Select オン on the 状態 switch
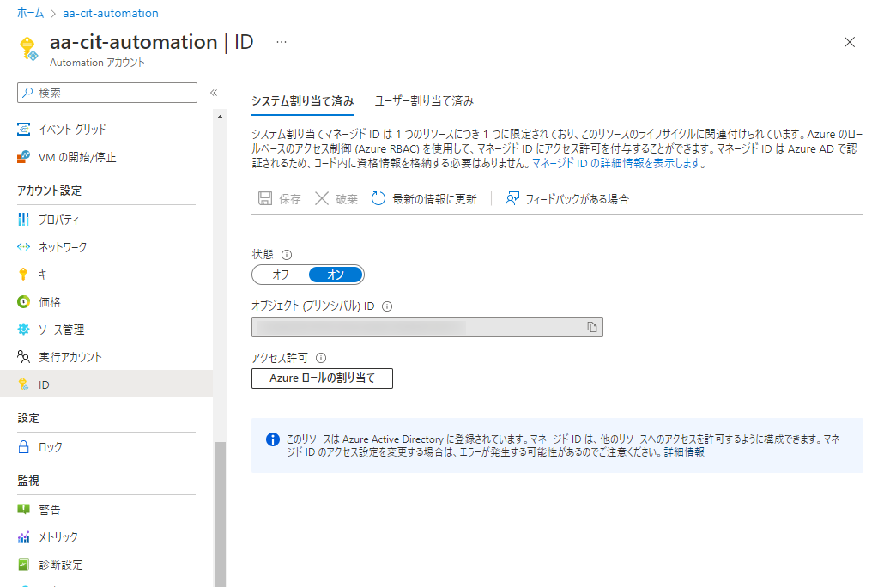The width and height of the screenshot is (878, 587). tap(336, 274)
